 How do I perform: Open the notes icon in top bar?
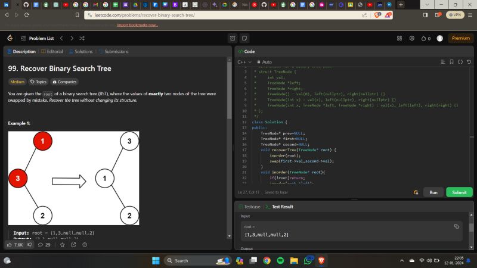coord(244,38)
